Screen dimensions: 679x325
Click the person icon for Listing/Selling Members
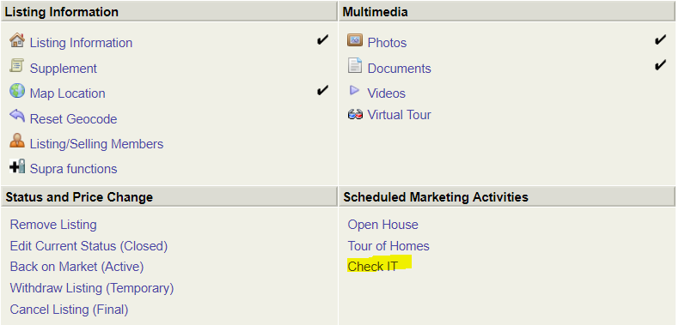coord(17,141)
